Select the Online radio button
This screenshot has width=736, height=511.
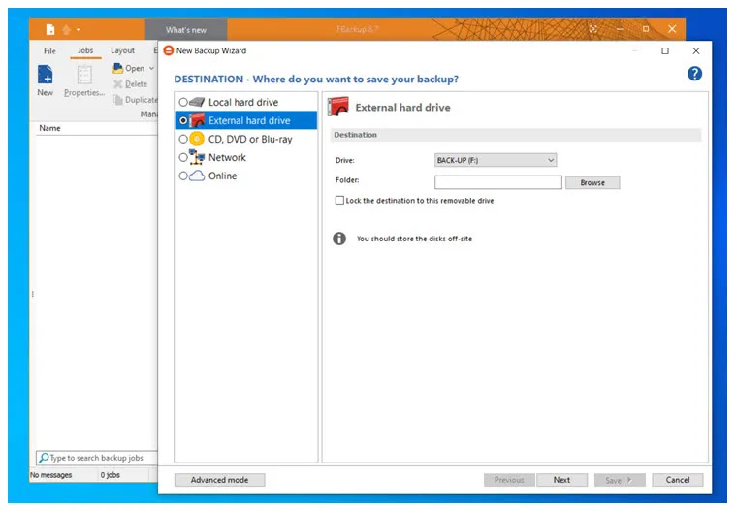point(183,176)
